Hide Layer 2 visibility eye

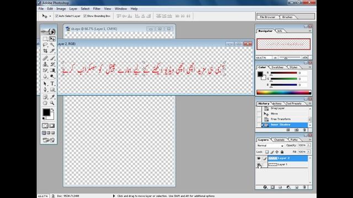(259, 158)
